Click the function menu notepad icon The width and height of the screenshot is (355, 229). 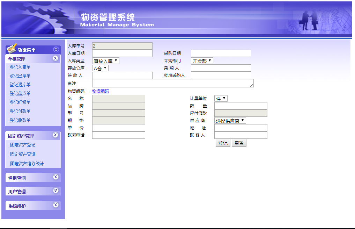(x=12, y=49)
